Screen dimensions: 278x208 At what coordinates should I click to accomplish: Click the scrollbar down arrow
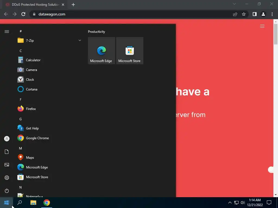[x=276, y=195]
